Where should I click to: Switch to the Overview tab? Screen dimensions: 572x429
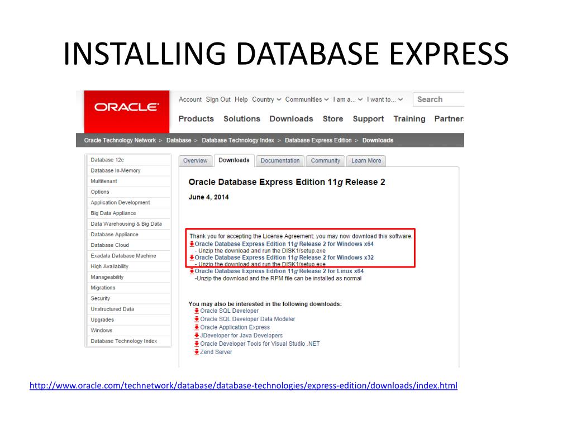pos(195,161)
